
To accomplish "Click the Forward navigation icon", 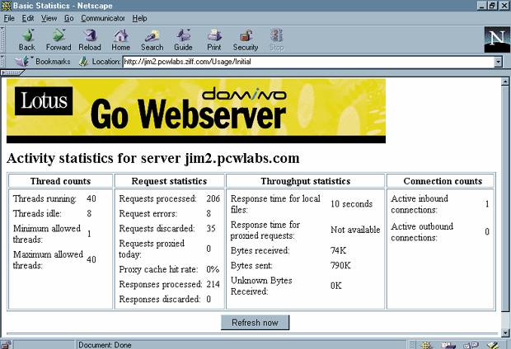I will (x=59, y=40).
